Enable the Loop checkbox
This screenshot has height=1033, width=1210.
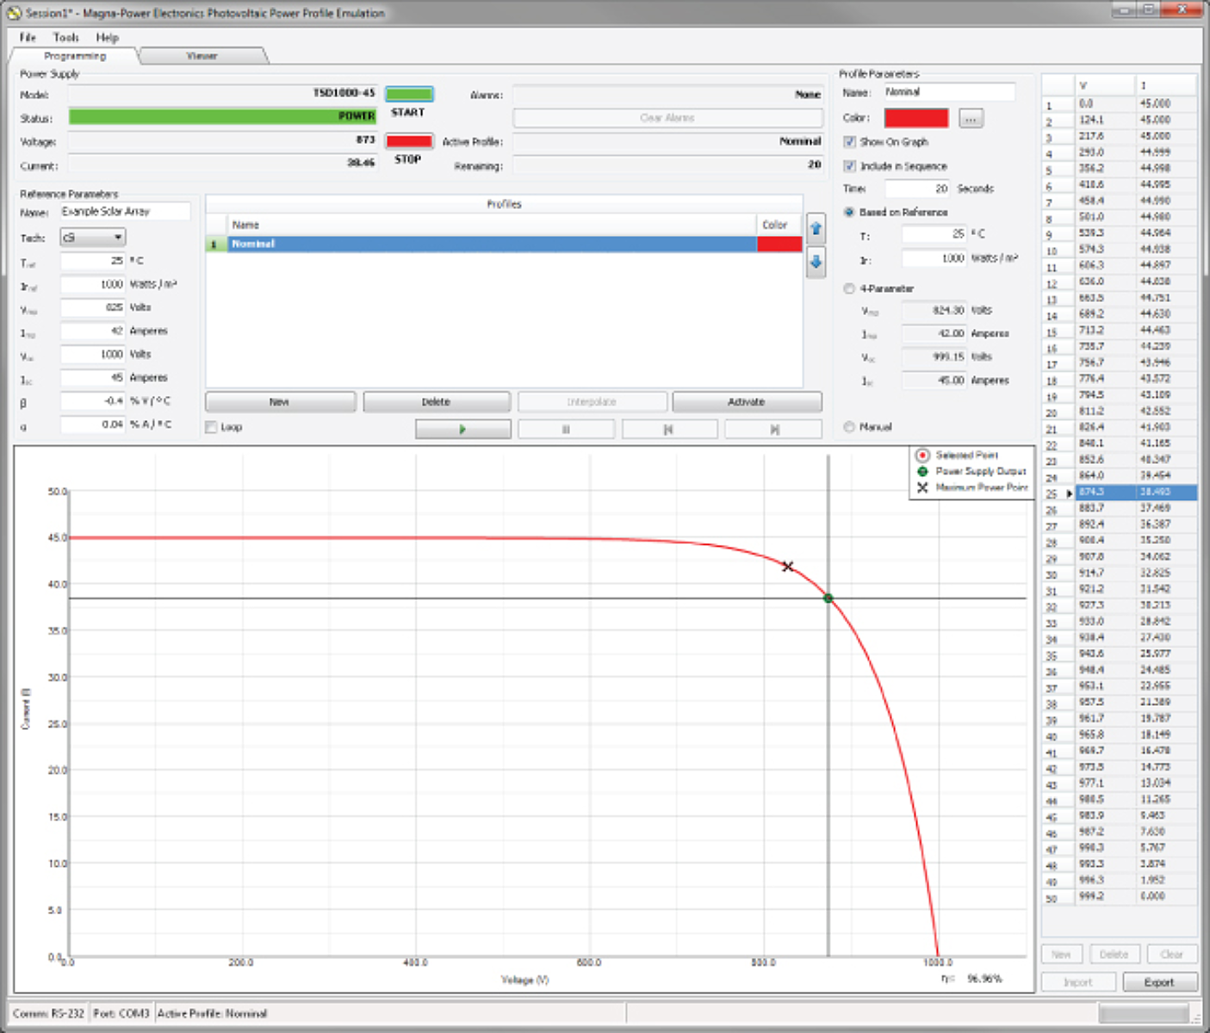pyautogui.click(x=211, y=427)
